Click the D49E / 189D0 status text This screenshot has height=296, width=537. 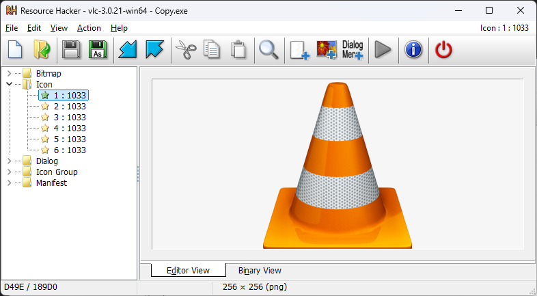click(31, 286)
